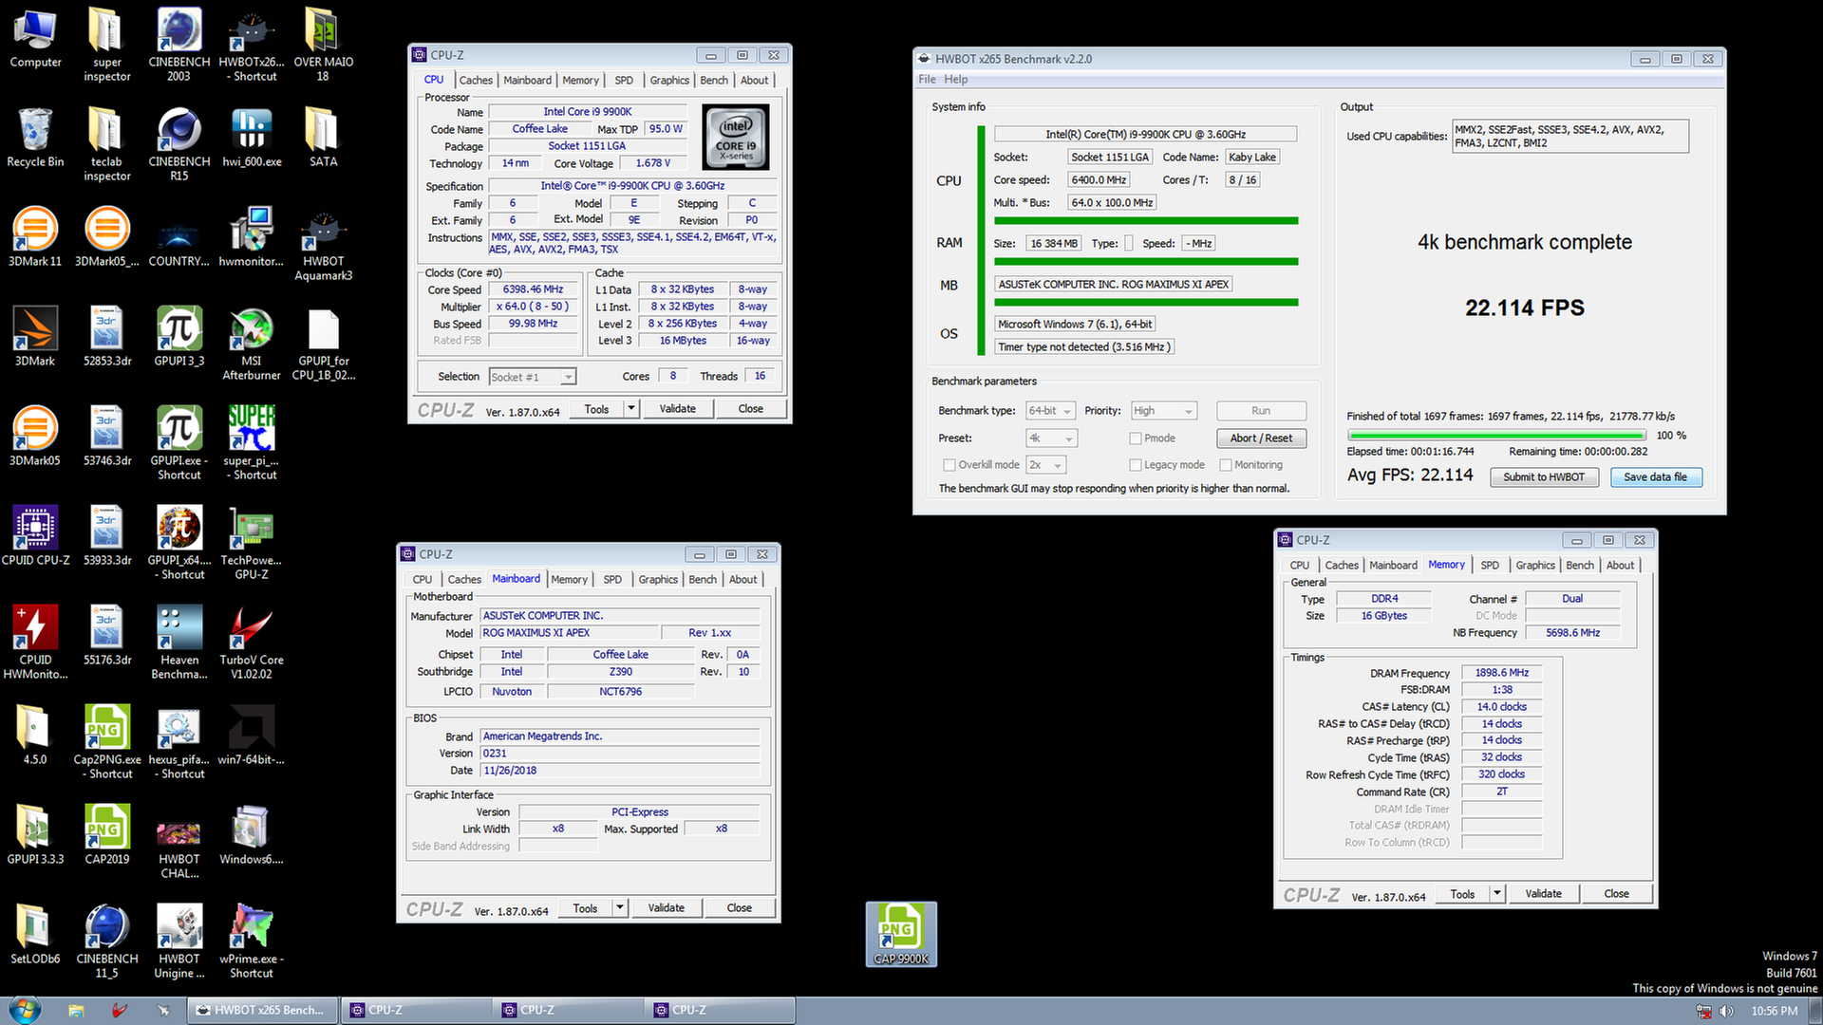Enable the Overkill mode checkbox
The width and height of the screenshot is (1823, 1025).
[x=949, y=465]
